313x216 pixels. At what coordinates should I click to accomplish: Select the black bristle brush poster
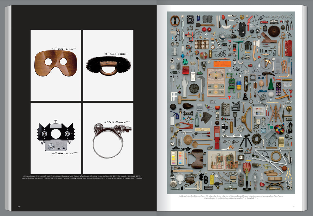tap(108, 65)
